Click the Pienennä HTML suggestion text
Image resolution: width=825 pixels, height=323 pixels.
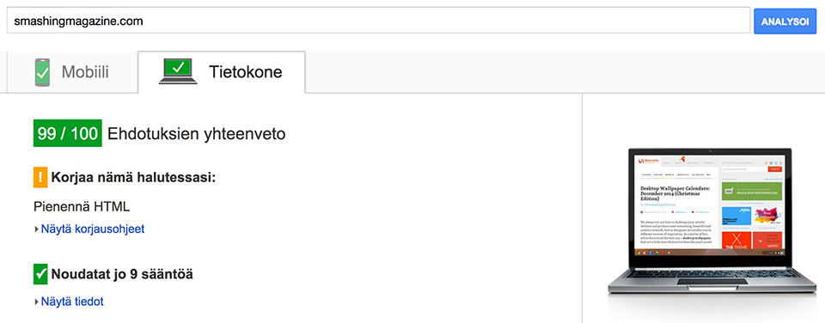click(82, 207)
